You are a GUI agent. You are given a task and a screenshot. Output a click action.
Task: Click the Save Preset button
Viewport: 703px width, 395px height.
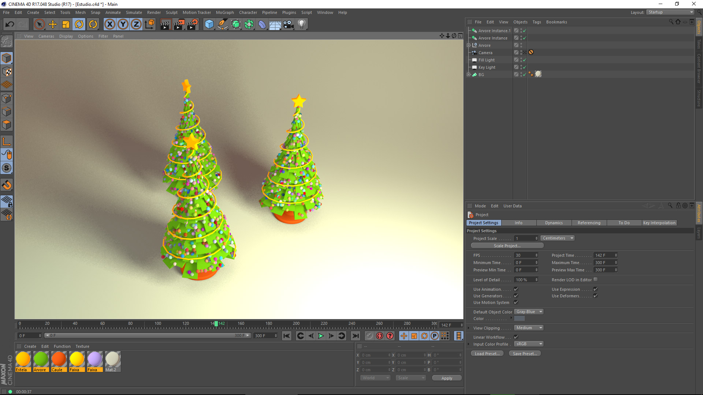point(524,354)
